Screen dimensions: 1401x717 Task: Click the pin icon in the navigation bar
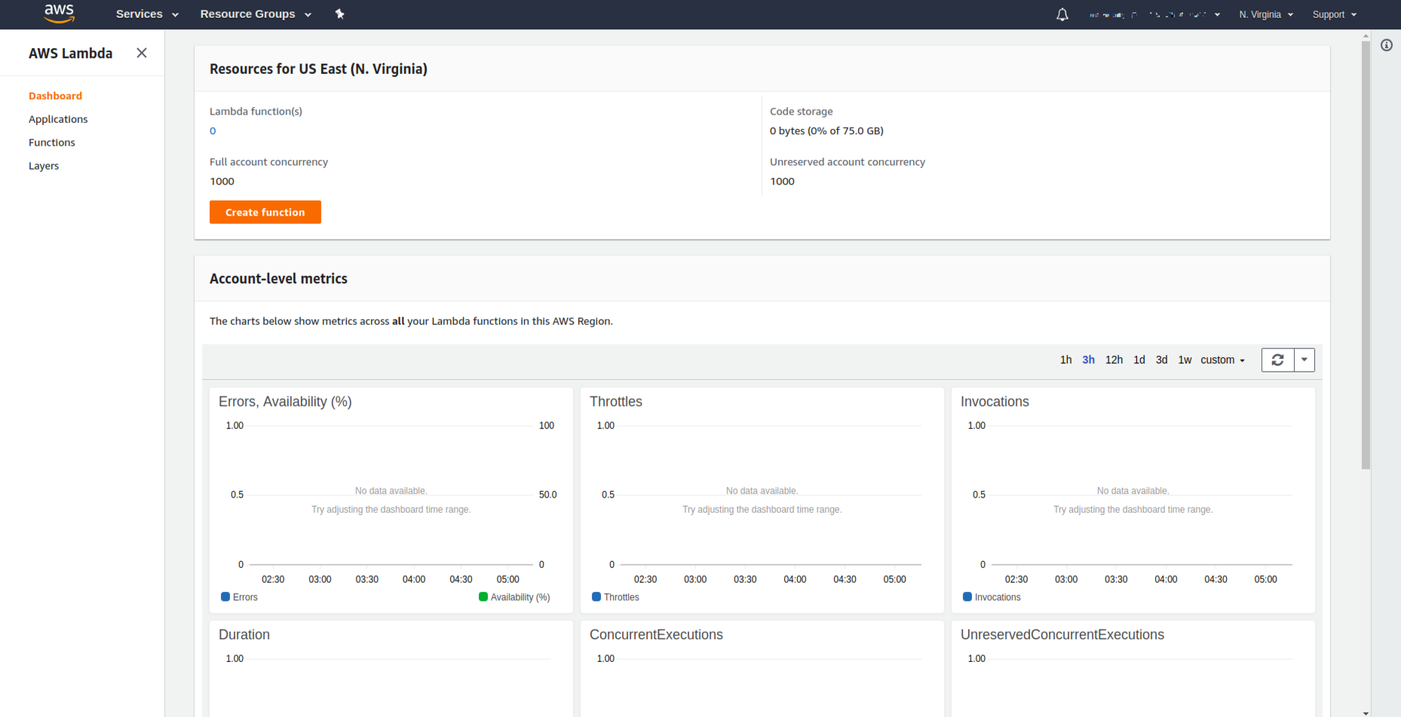[340, 14]
